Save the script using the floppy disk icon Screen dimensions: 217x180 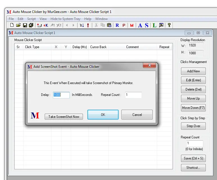(x=25, y=25)
